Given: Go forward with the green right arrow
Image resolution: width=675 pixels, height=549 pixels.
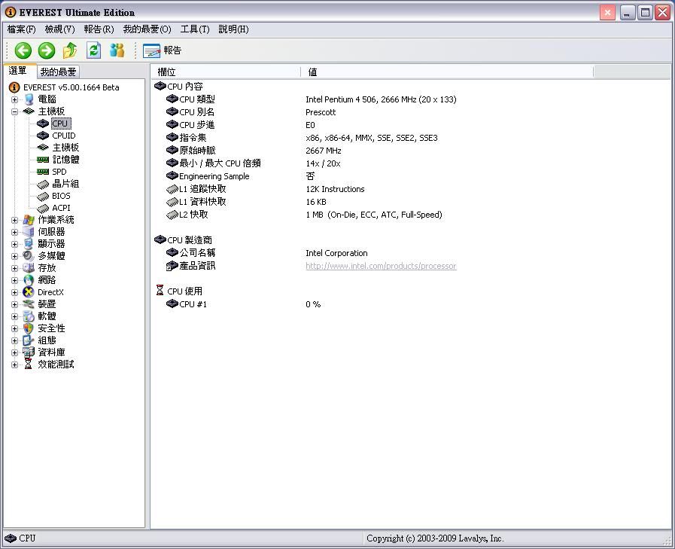Looking at the screenshot, I should click(x=47, y=50).
